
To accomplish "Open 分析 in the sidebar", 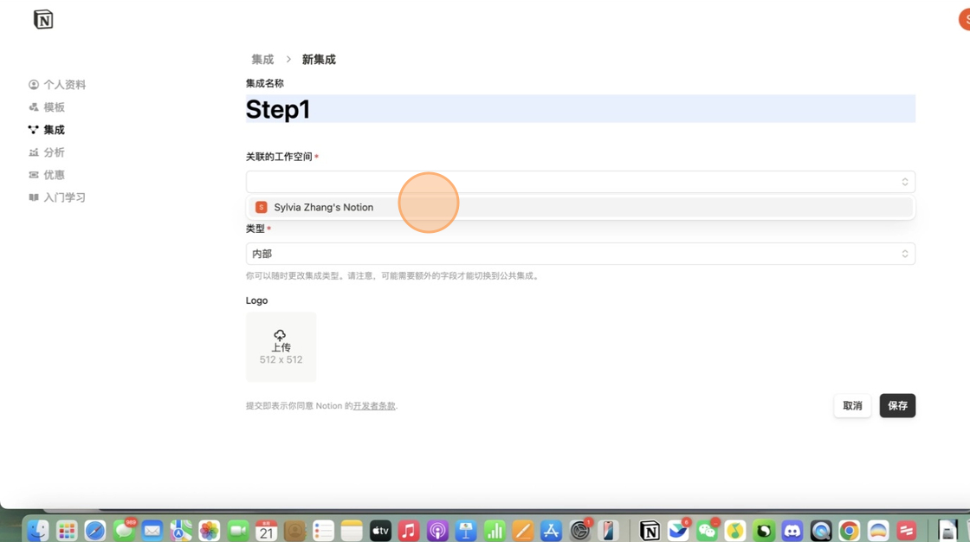I will pyautogui.click(x=47, y=152).
